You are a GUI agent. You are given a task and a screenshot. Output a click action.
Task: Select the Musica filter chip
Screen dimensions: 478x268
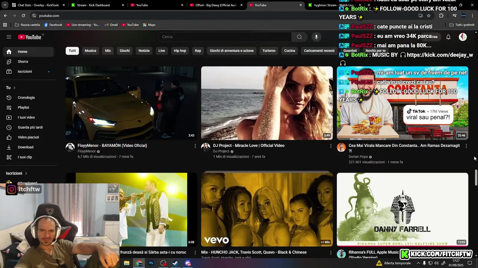90,51
